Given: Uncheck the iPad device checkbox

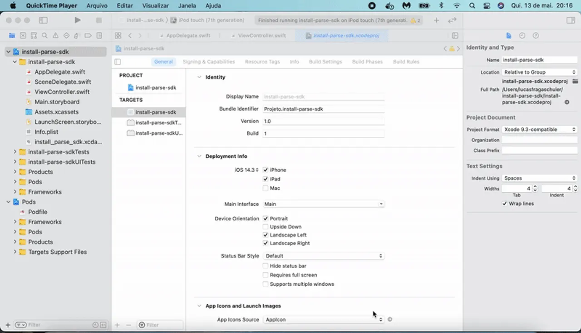Looking at the screenshot, I should pyautogui.click(x=266, y=179).
